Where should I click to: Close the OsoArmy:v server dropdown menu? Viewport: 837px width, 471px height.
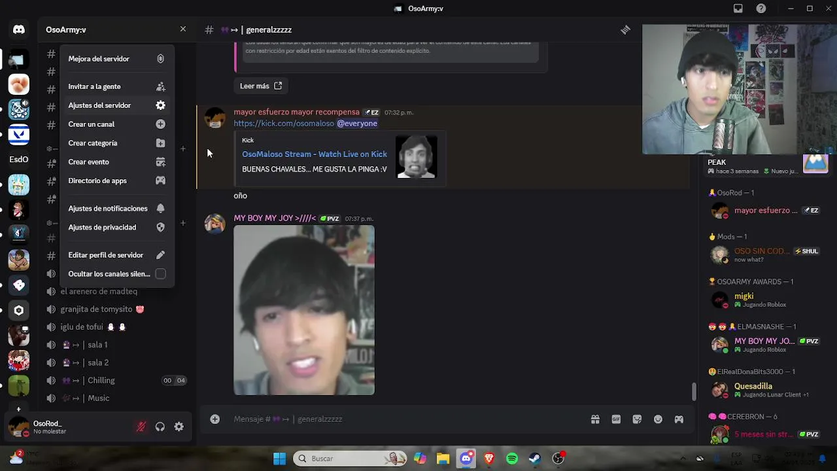[x=182, y=29]
